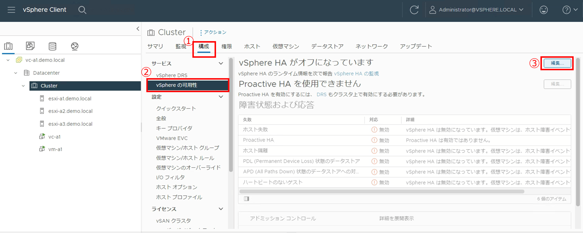Switch to VMs and Templates inventory view
The height and width of the screenshot is (233, 583).
30,46
